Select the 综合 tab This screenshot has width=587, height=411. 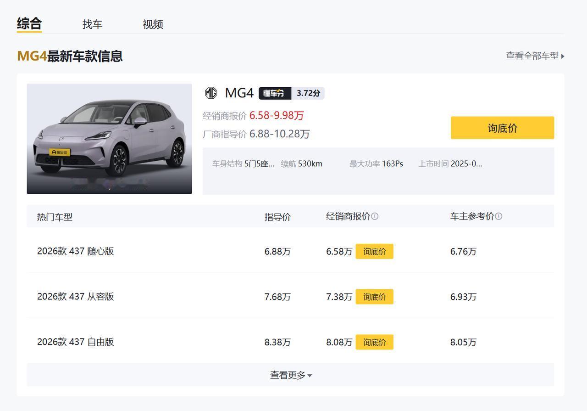click(29, 23)
